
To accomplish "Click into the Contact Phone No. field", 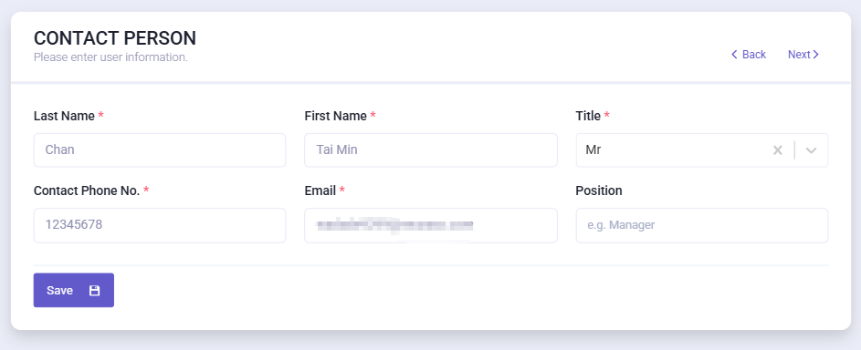I will click(x=160, y=225).
